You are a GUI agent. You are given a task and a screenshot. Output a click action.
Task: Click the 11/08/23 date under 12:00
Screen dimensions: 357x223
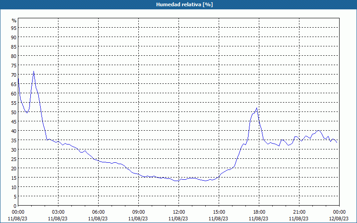(x=178, y=219)
